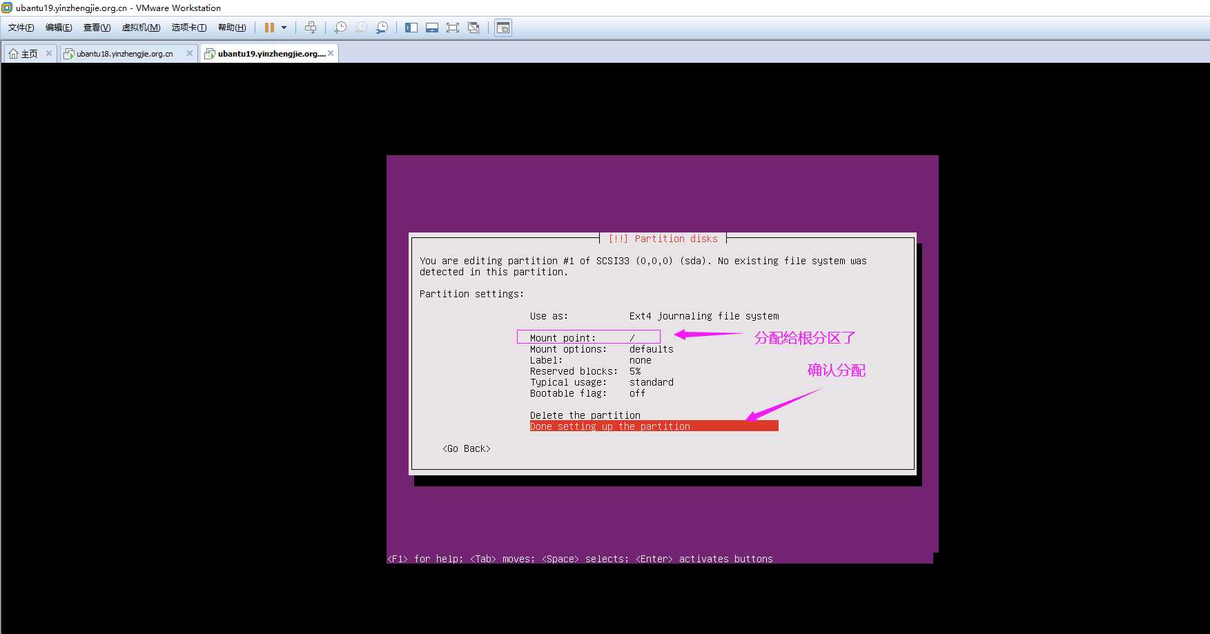The image size is (1210, 634).
Task: Switch to the 主页 tab
Action: pos(30,54)
